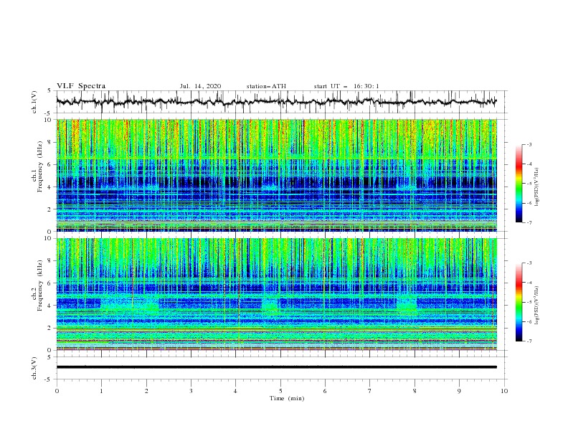568x439 pixels.
Task: Click time axis tick label '9'
Action: (459, 391)
